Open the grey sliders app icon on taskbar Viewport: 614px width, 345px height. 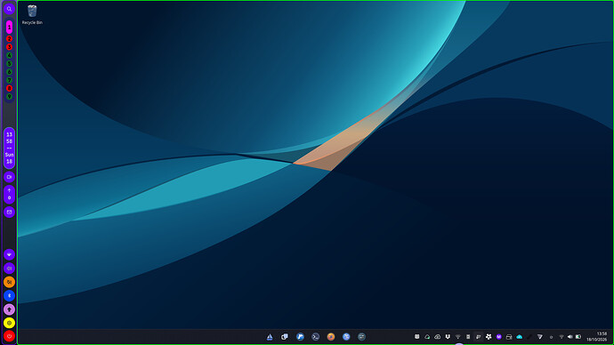[361, 336]
